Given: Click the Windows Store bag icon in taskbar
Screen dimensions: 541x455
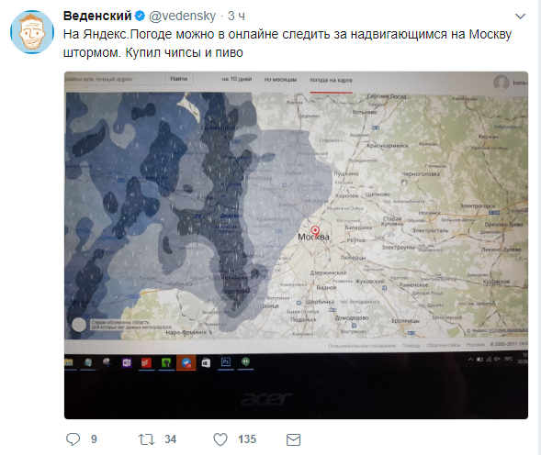Looking at the screenshot, I should (206, 362).
